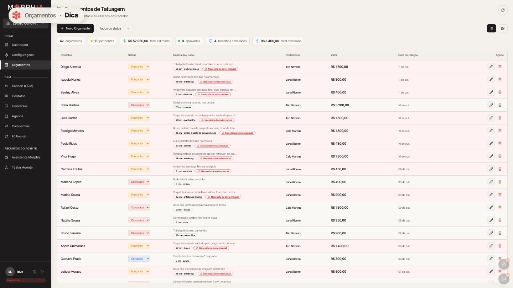The height and width of the screenshot is (288, 513).
Task: Open Vitor Hugo's status dropdown
Action: [x=139, y=156]
